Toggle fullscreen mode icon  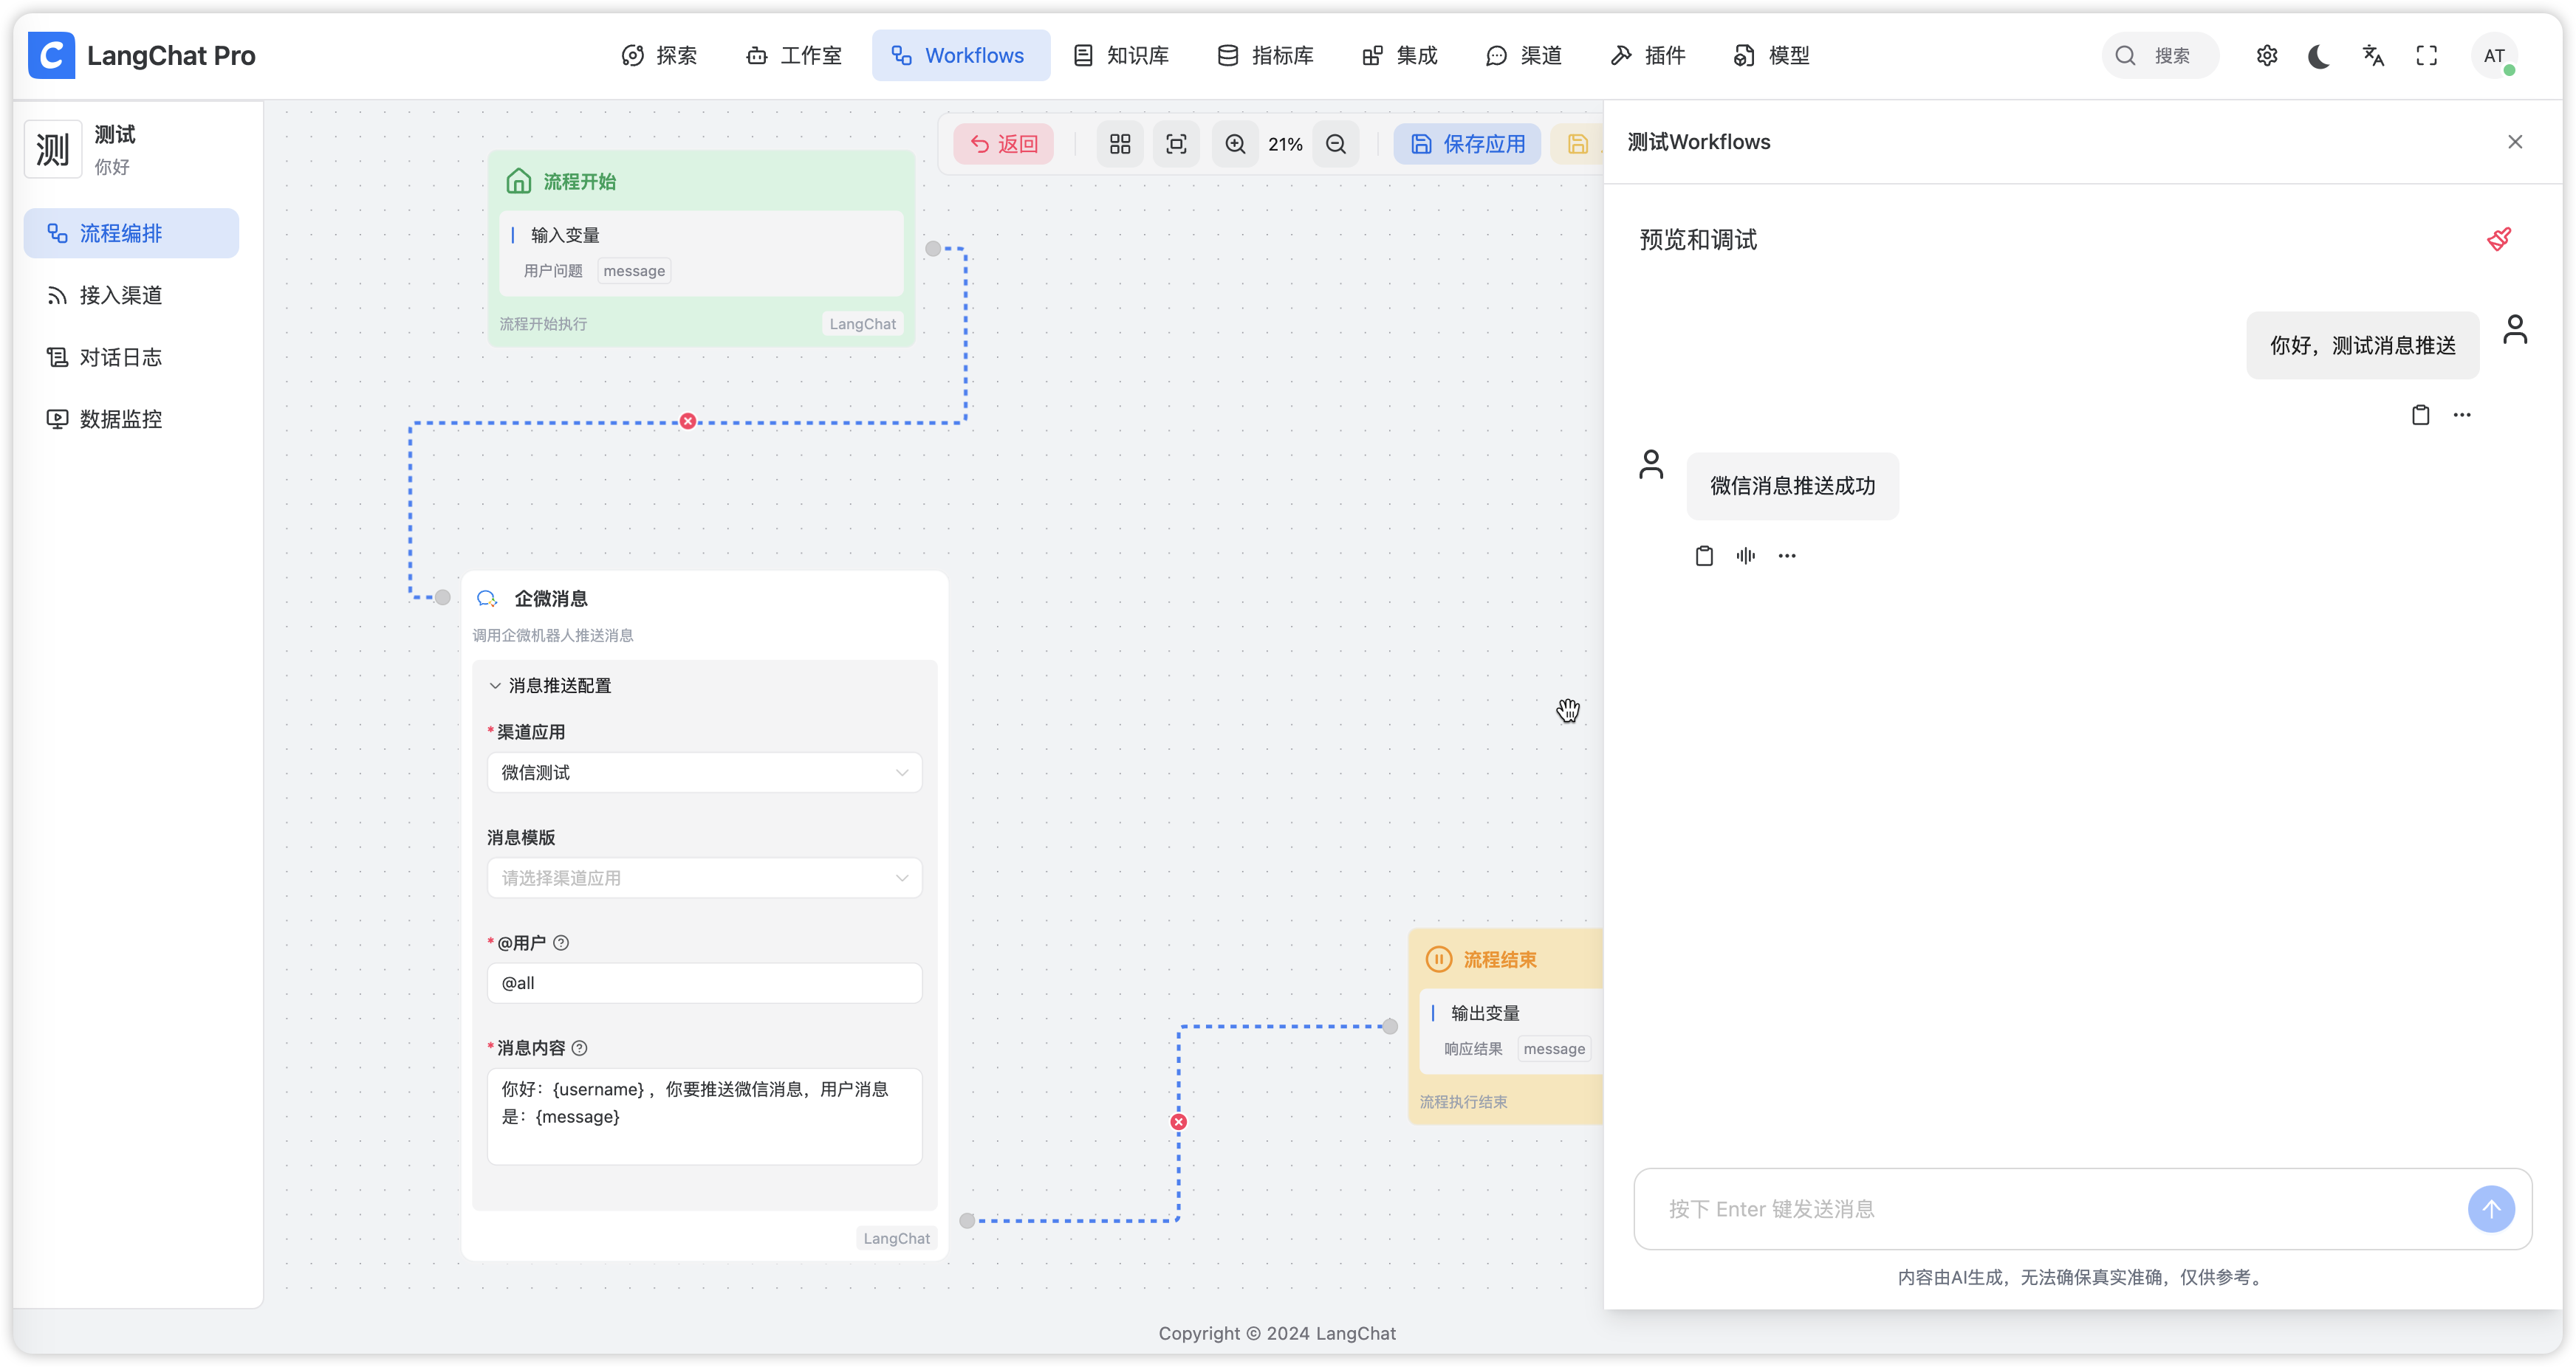pyautogui.click(x=2426, y=56)
